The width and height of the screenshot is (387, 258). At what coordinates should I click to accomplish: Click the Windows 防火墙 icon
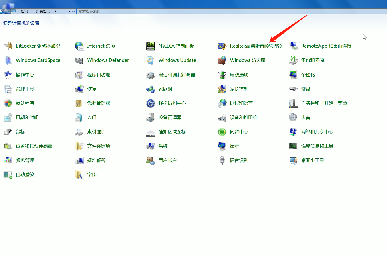tap(222, 60)
